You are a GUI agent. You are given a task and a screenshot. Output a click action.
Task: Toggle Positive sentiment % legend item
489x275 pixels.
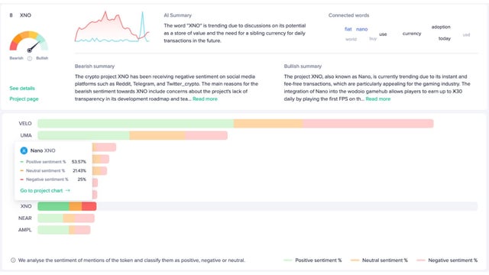(313, 260)
